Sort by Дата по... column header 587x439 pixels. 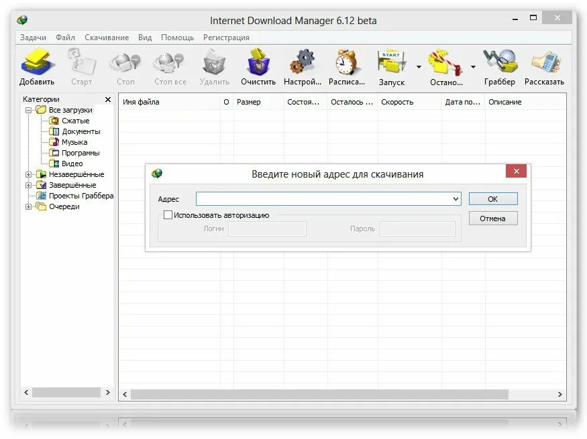point(464,102)
